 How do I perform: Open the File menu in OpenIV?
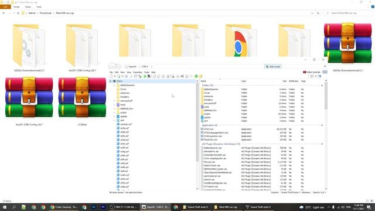coord(111,72)
